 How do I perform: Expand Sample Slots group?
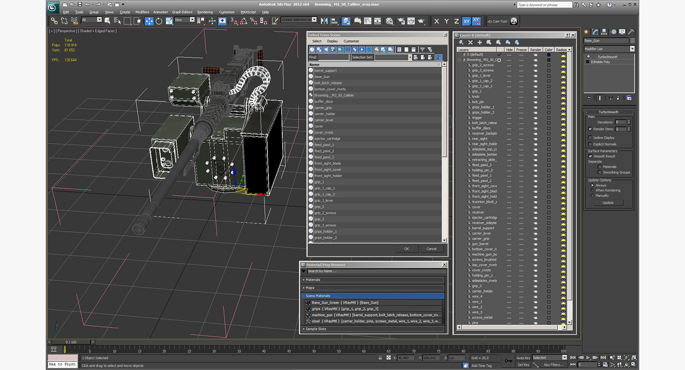(373, 329)
